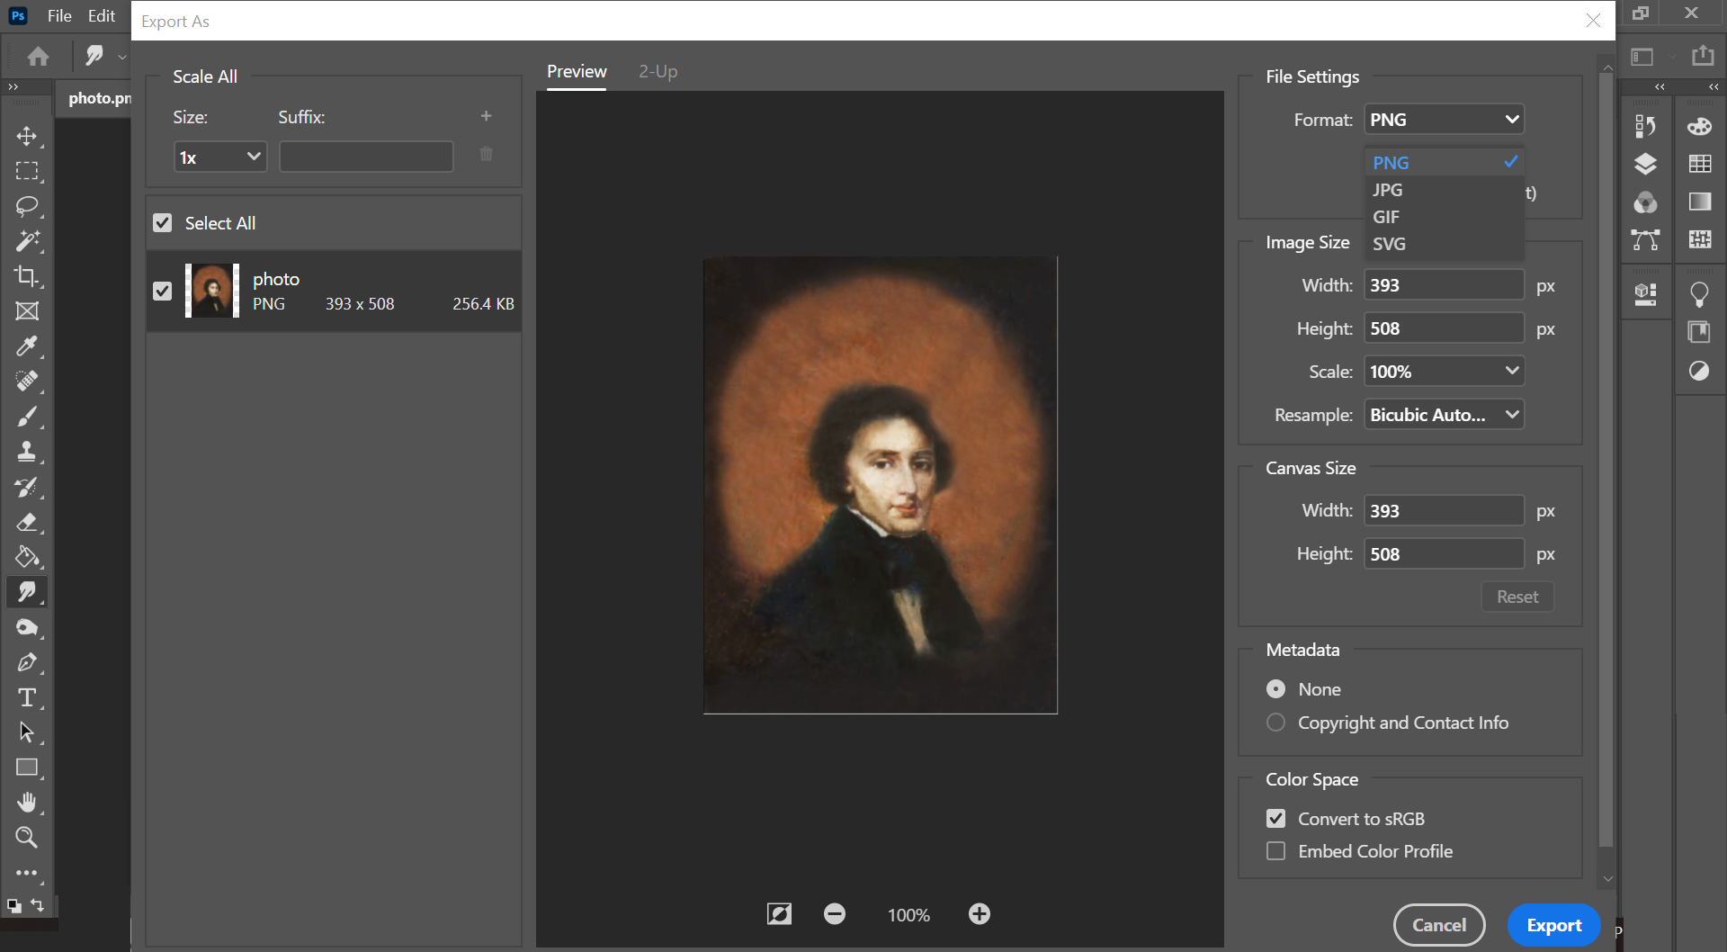Screen dimensions: 1727x952
Task: Click the Image Size Height field
Action: click(1444, 328)
